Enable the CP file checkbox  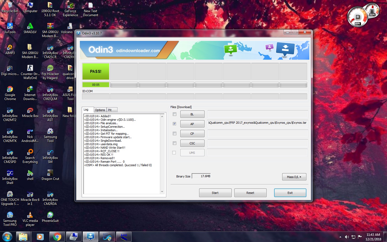(174, 133)
